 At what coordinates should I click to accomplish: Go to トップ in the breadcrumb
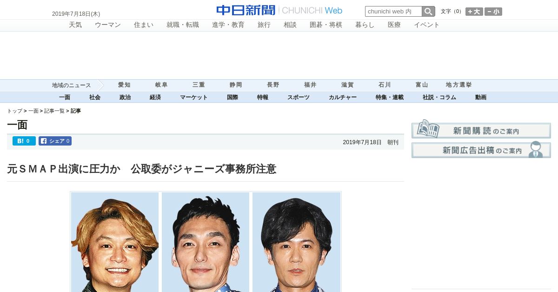[x=14, y=111]
